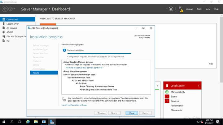Open the Local Server tile header
The image size is (223, 125).
click(x=182, y=85)
